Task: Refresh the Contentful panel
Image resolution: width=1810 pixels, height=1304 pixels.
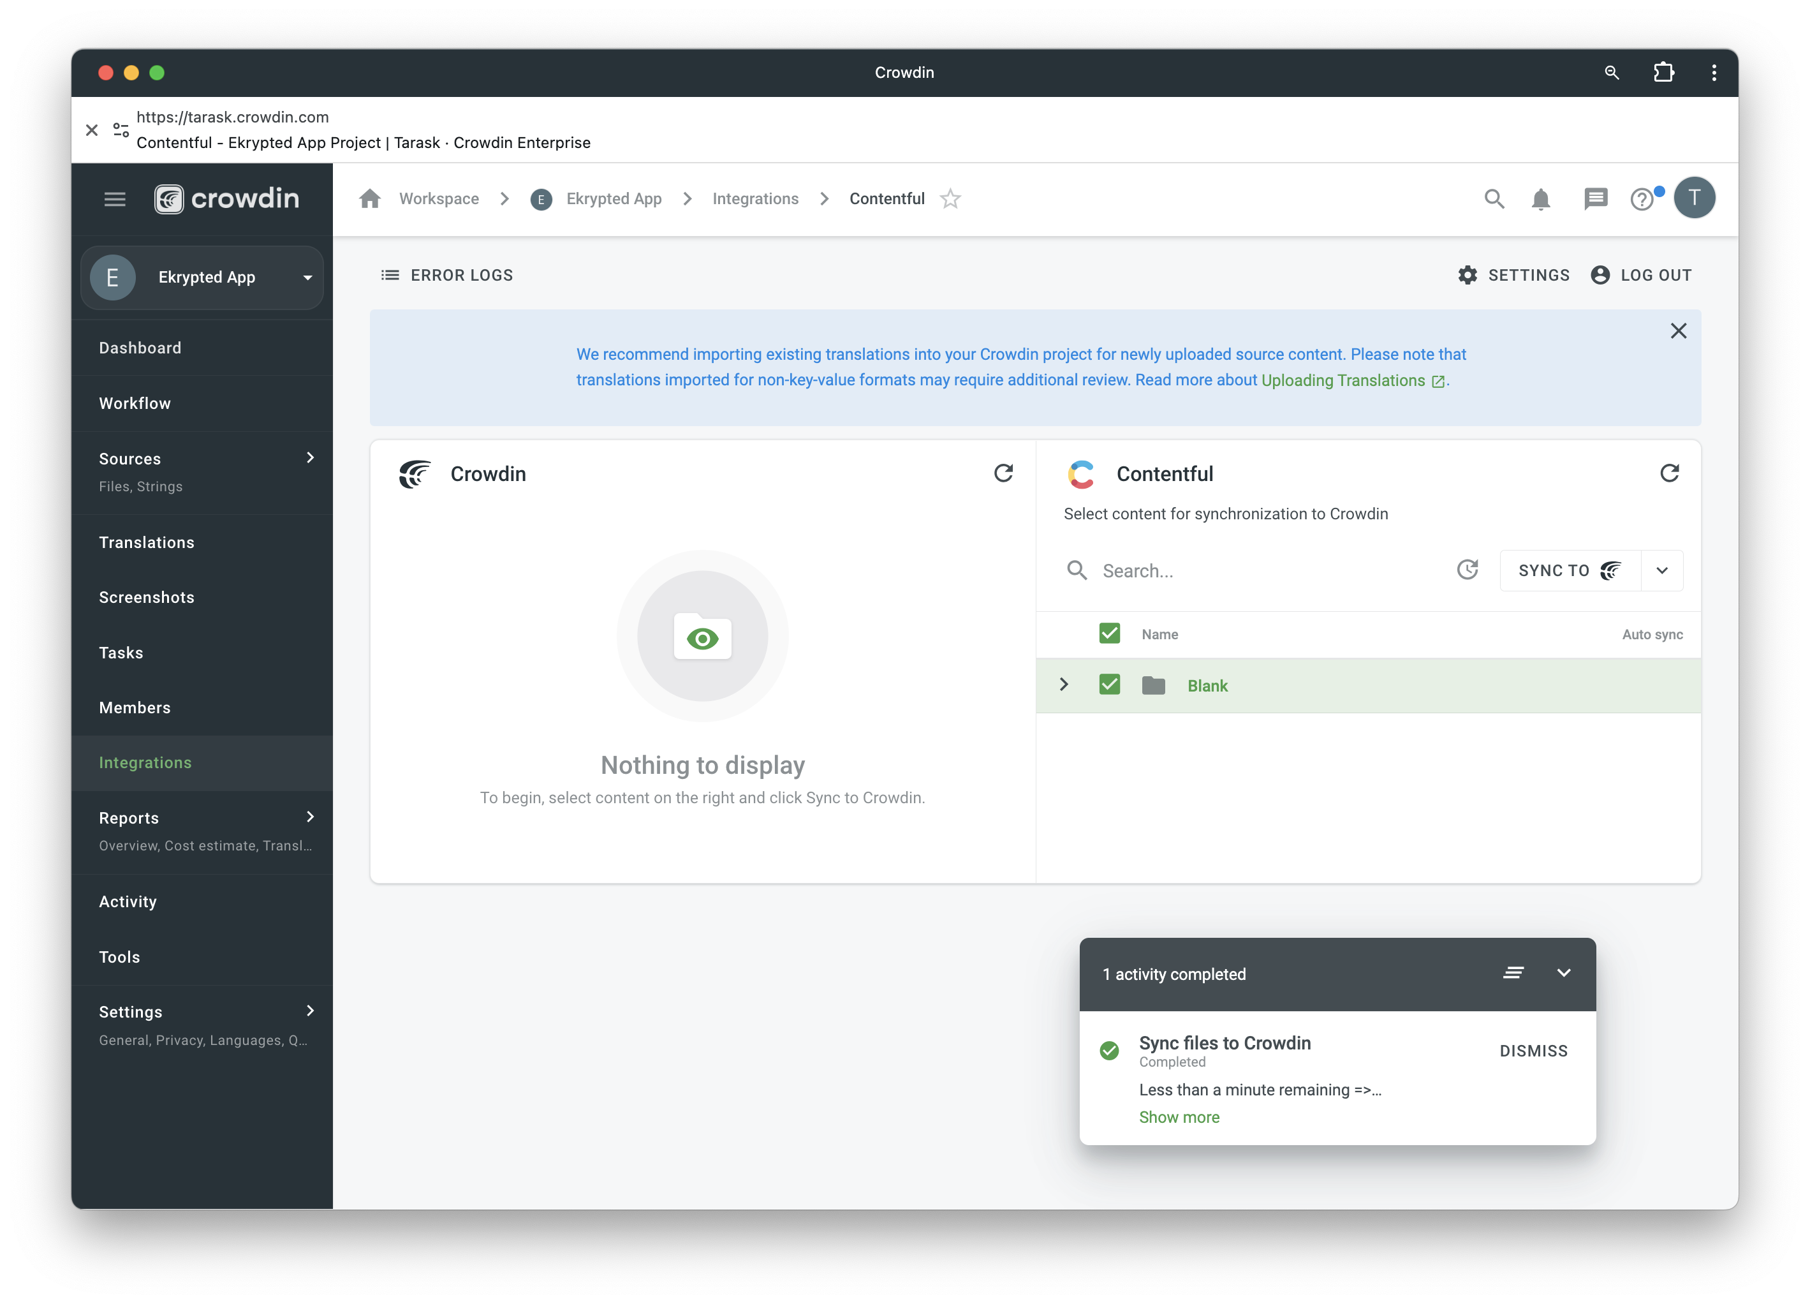Action: click(x=1670, y=473)
